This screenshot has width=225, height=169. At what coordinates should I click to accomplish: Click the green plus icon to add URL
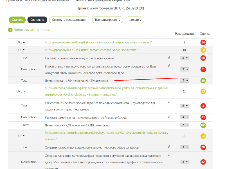10,30
